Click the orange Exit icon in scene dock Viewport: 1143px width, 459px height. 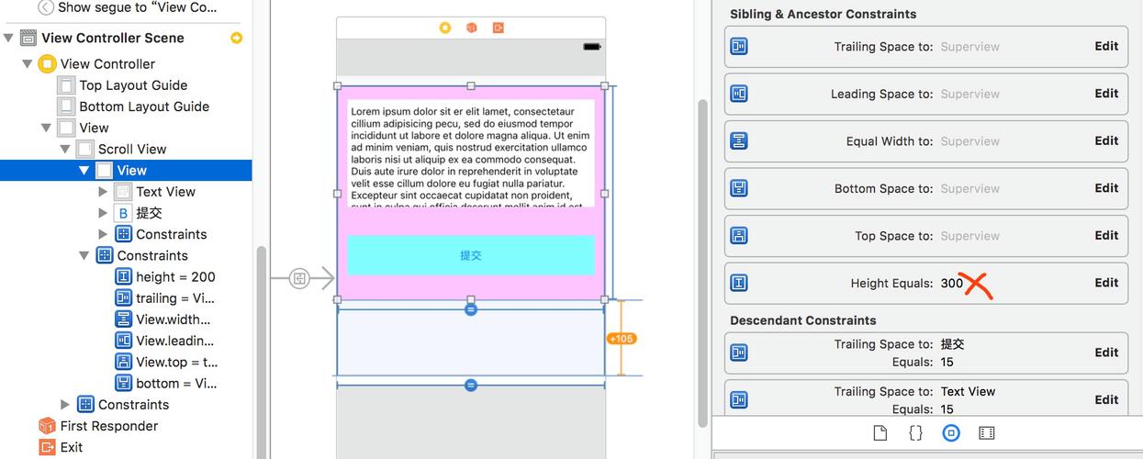tap(498, 28)
